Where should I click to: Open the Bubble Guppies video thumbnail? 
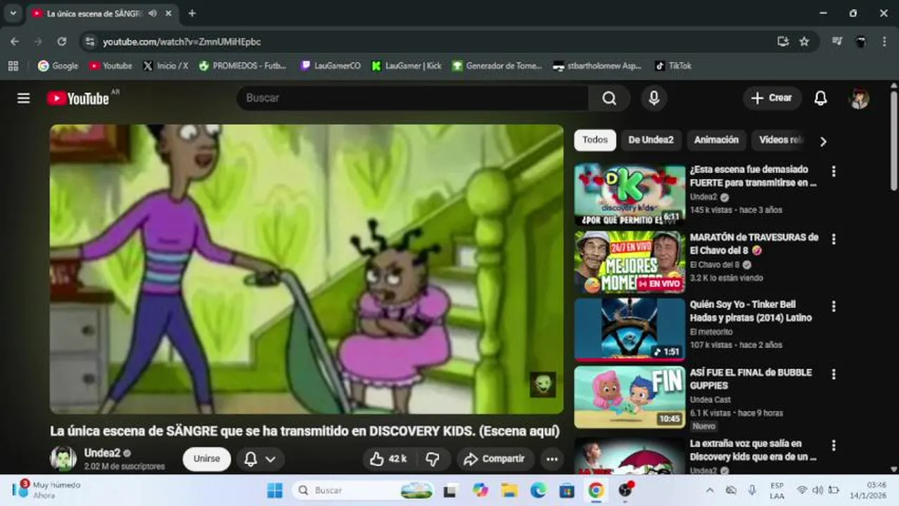(630, 397)
